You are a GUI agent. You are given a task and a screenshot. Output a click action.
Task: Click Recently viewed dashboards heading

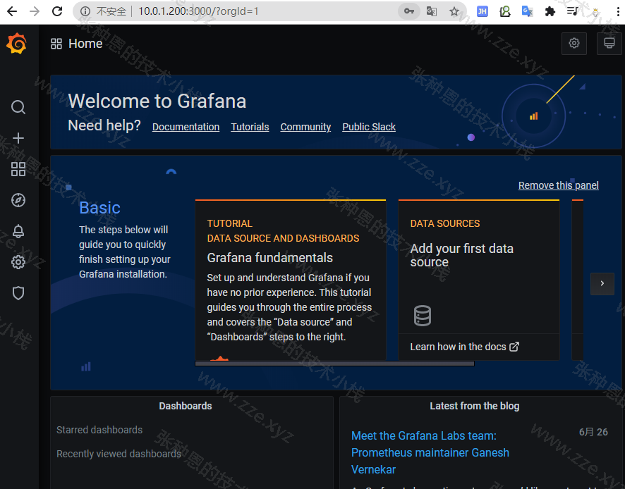tap(119, 454)
